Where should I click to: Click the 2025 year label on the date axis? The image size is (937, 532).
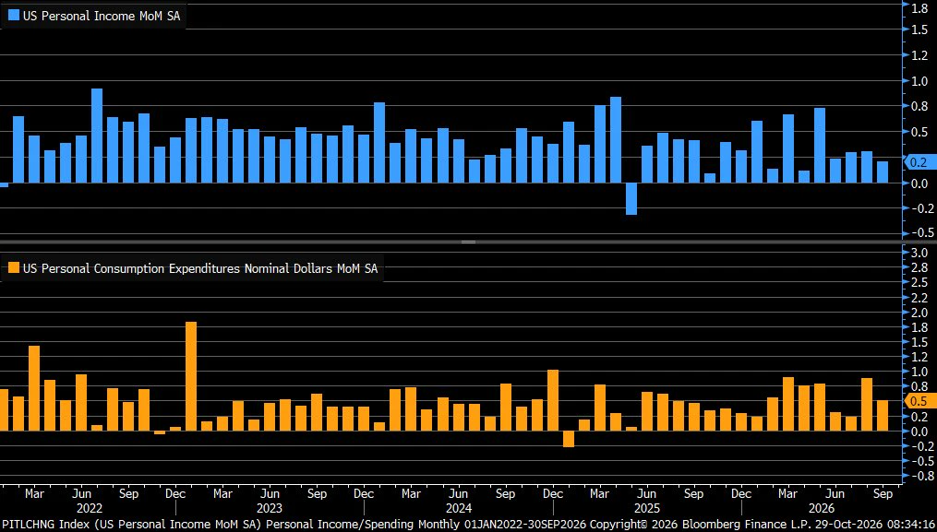click(x=646, y=508)
